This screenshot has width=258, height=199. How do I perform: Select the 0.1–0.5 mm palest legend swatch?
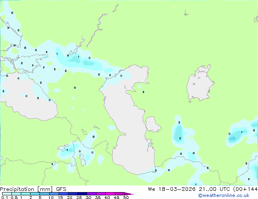coord(7,194)
